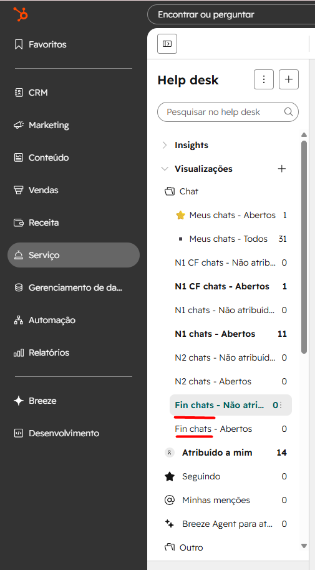315x570 pixels.
Task: Click the Gerenciamento de dados database icon
Action: coord(19,287)
